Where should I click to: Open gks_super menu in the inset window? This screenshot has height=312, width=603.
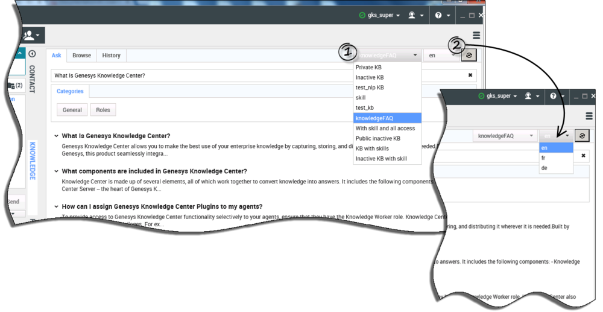click(x=497, y=96)
